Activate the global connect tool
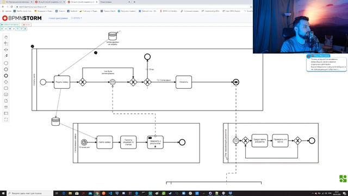Image resolution: width=348 pixels, height=196 pixels. tap(6, 56)
